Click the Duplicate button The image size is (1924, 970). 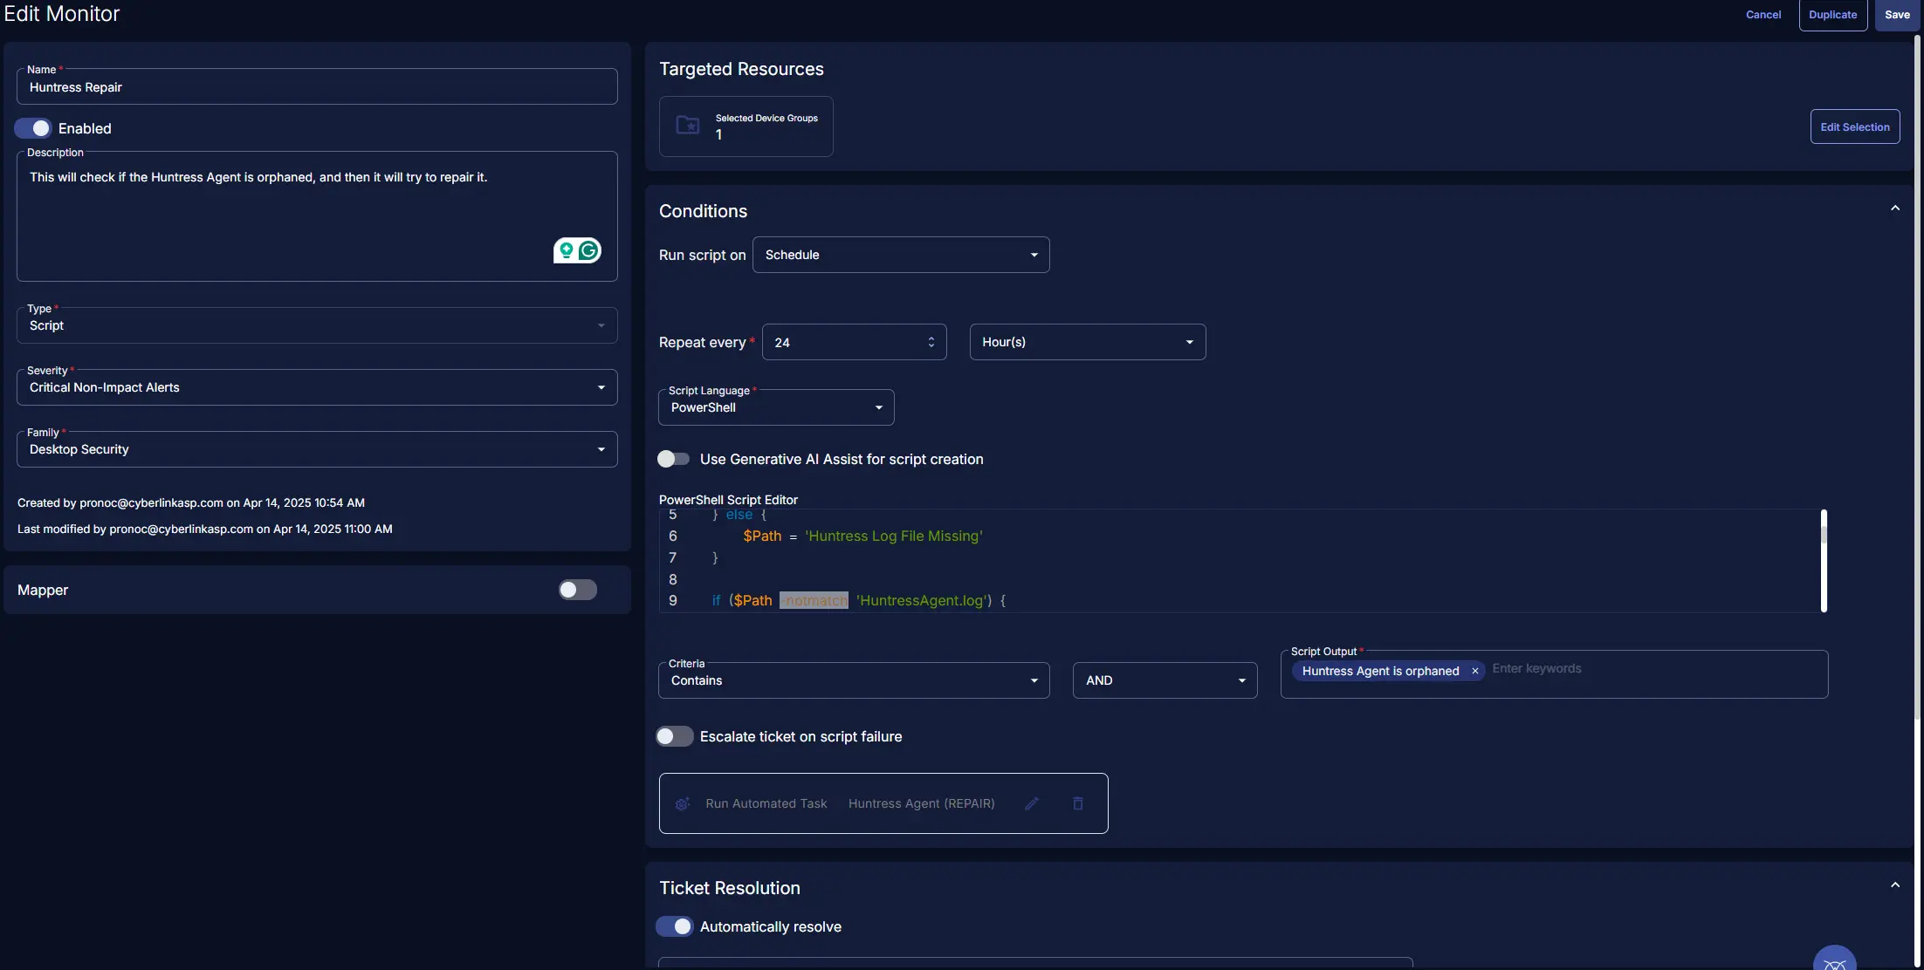1833,15
